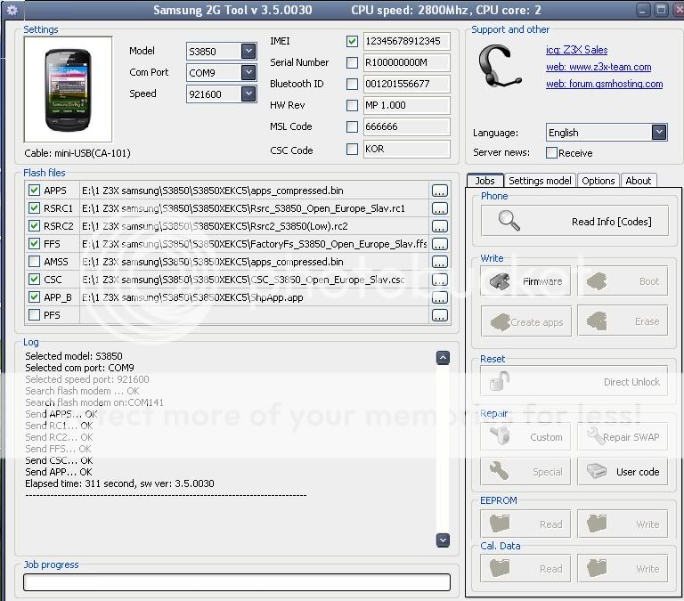Image resolution: width=684 pixels, height=601 pixels.
Task: Click the Repair SWAP wrench icon
Action: tap(595, 436)
